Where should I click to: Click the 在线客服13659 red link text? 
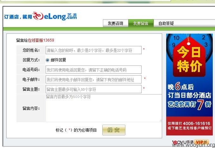pos(41,40)
